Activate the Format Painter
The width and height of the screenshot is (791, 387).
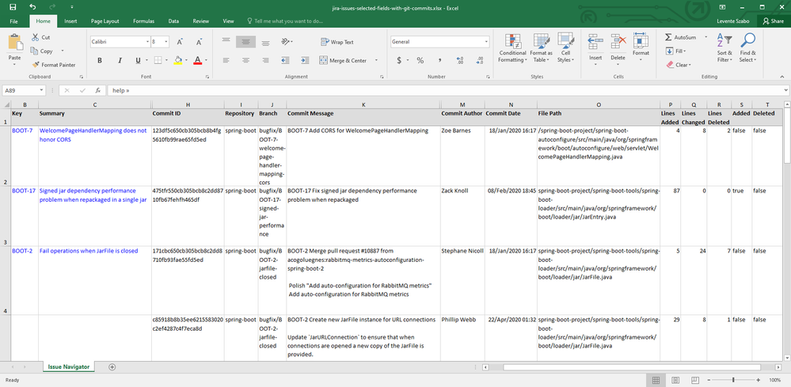coord(54,65)
